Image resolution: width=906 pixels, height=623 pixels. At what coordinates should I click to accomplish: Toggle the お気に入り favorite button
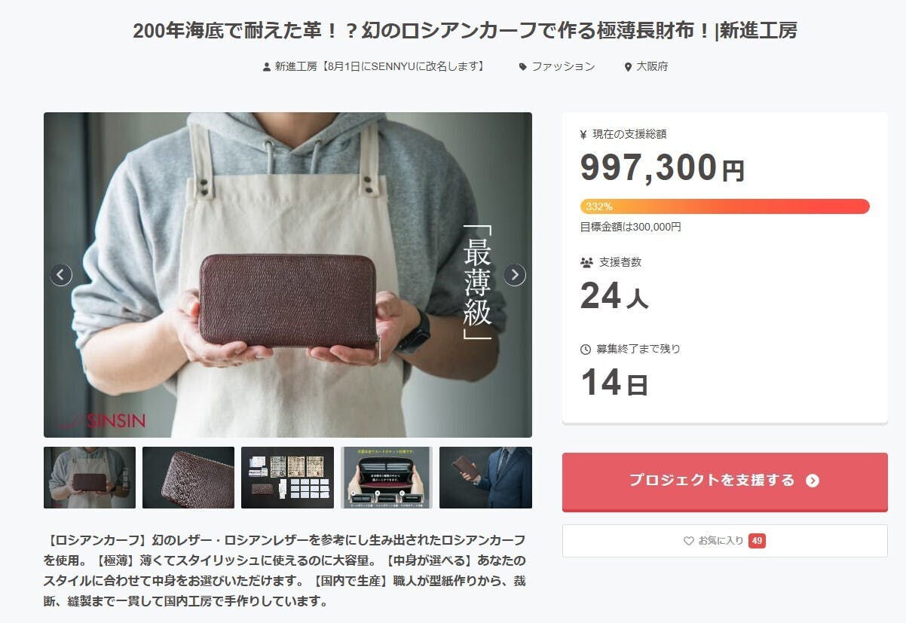point(724,541)
